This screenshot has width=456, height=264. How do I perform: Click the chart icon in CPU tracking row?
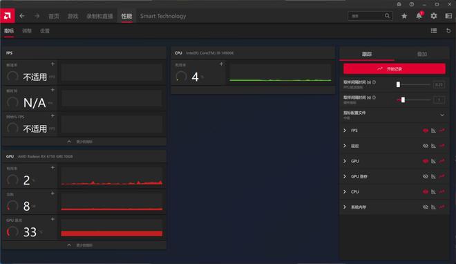coord(434,191)
